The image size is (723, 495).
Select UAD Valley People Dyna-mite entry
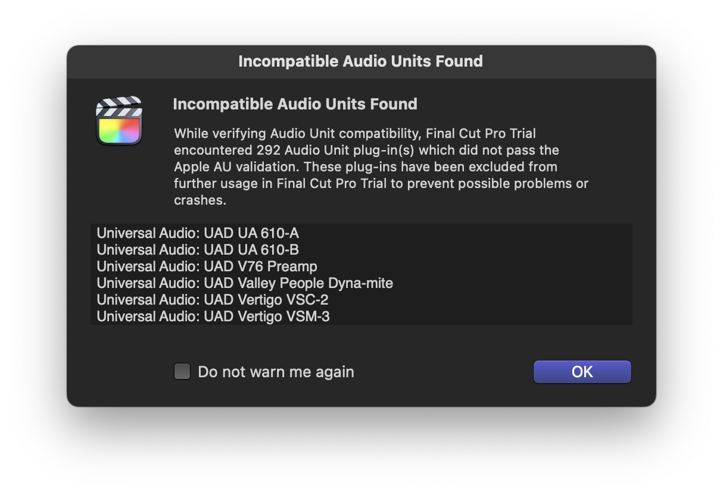[x=244, y=283]
